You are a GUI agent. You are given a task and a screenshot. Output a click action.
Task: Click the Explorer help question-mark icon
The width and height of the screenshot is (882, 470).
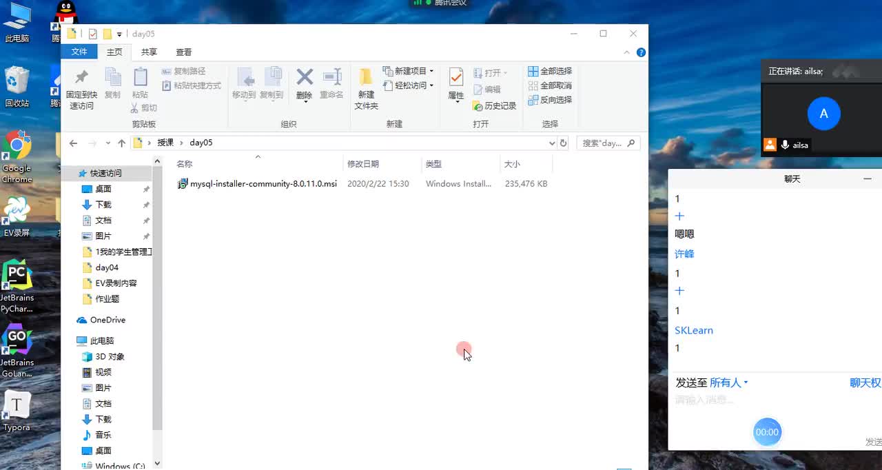[x=641, y=52]
